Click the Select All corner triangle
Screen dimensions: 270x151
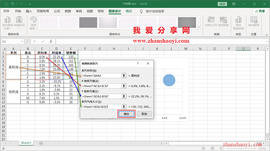4,49
